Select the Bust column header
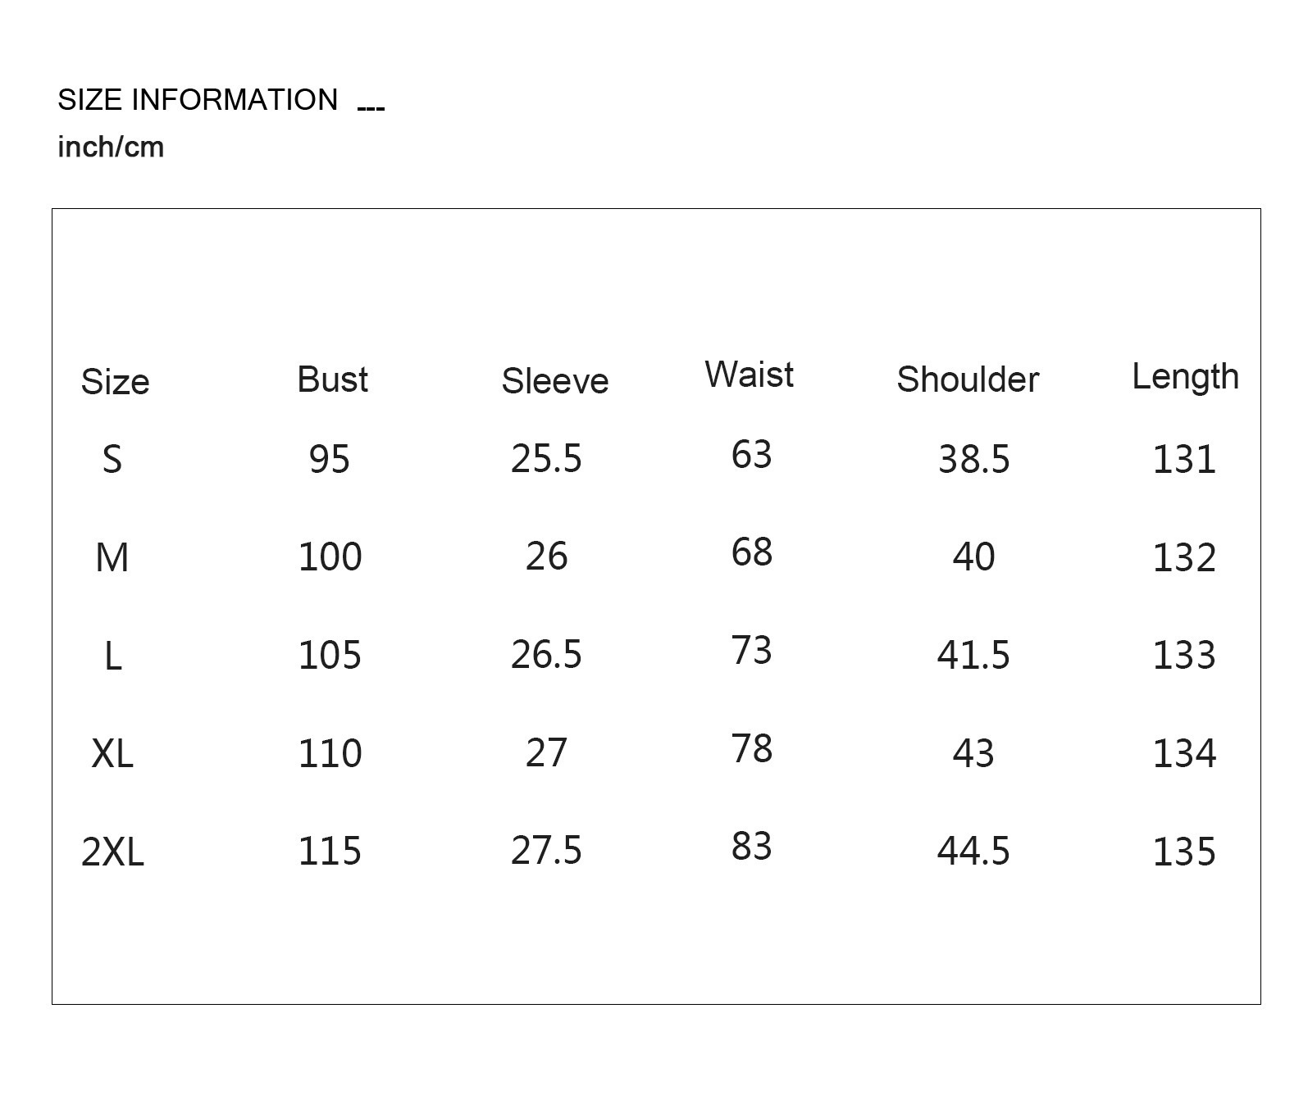This screenshot has width=1308, height=1113. click(332, 379)
